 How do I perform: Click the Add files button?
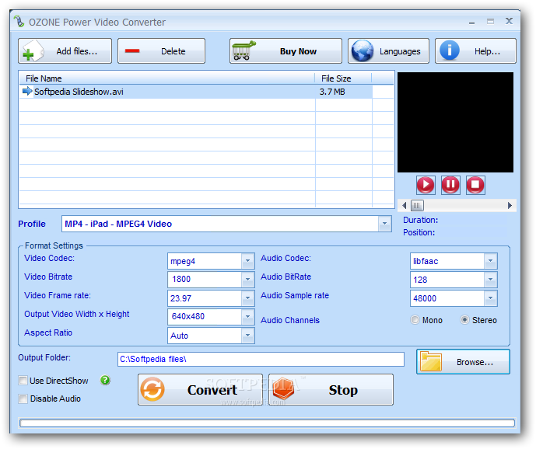pyautogui.click(x=65, y=50)
